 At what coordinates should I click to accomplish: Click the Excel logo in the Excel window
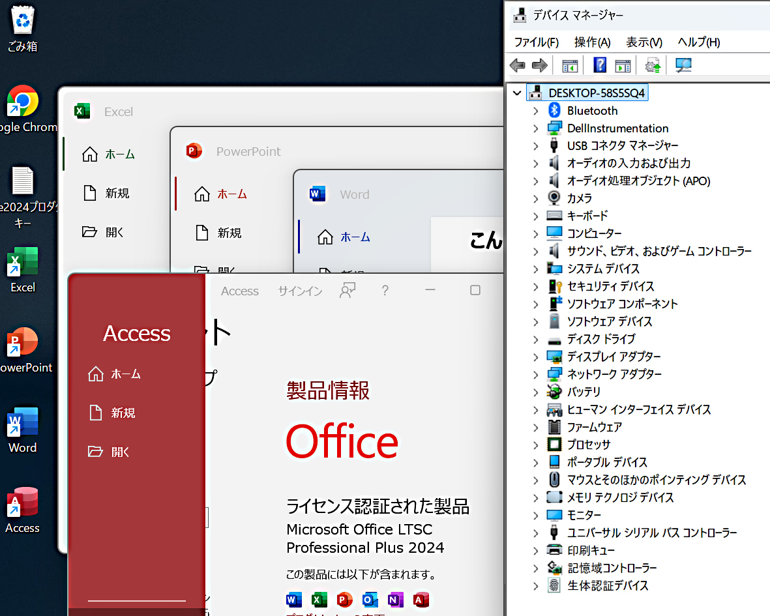coord(82,111)
